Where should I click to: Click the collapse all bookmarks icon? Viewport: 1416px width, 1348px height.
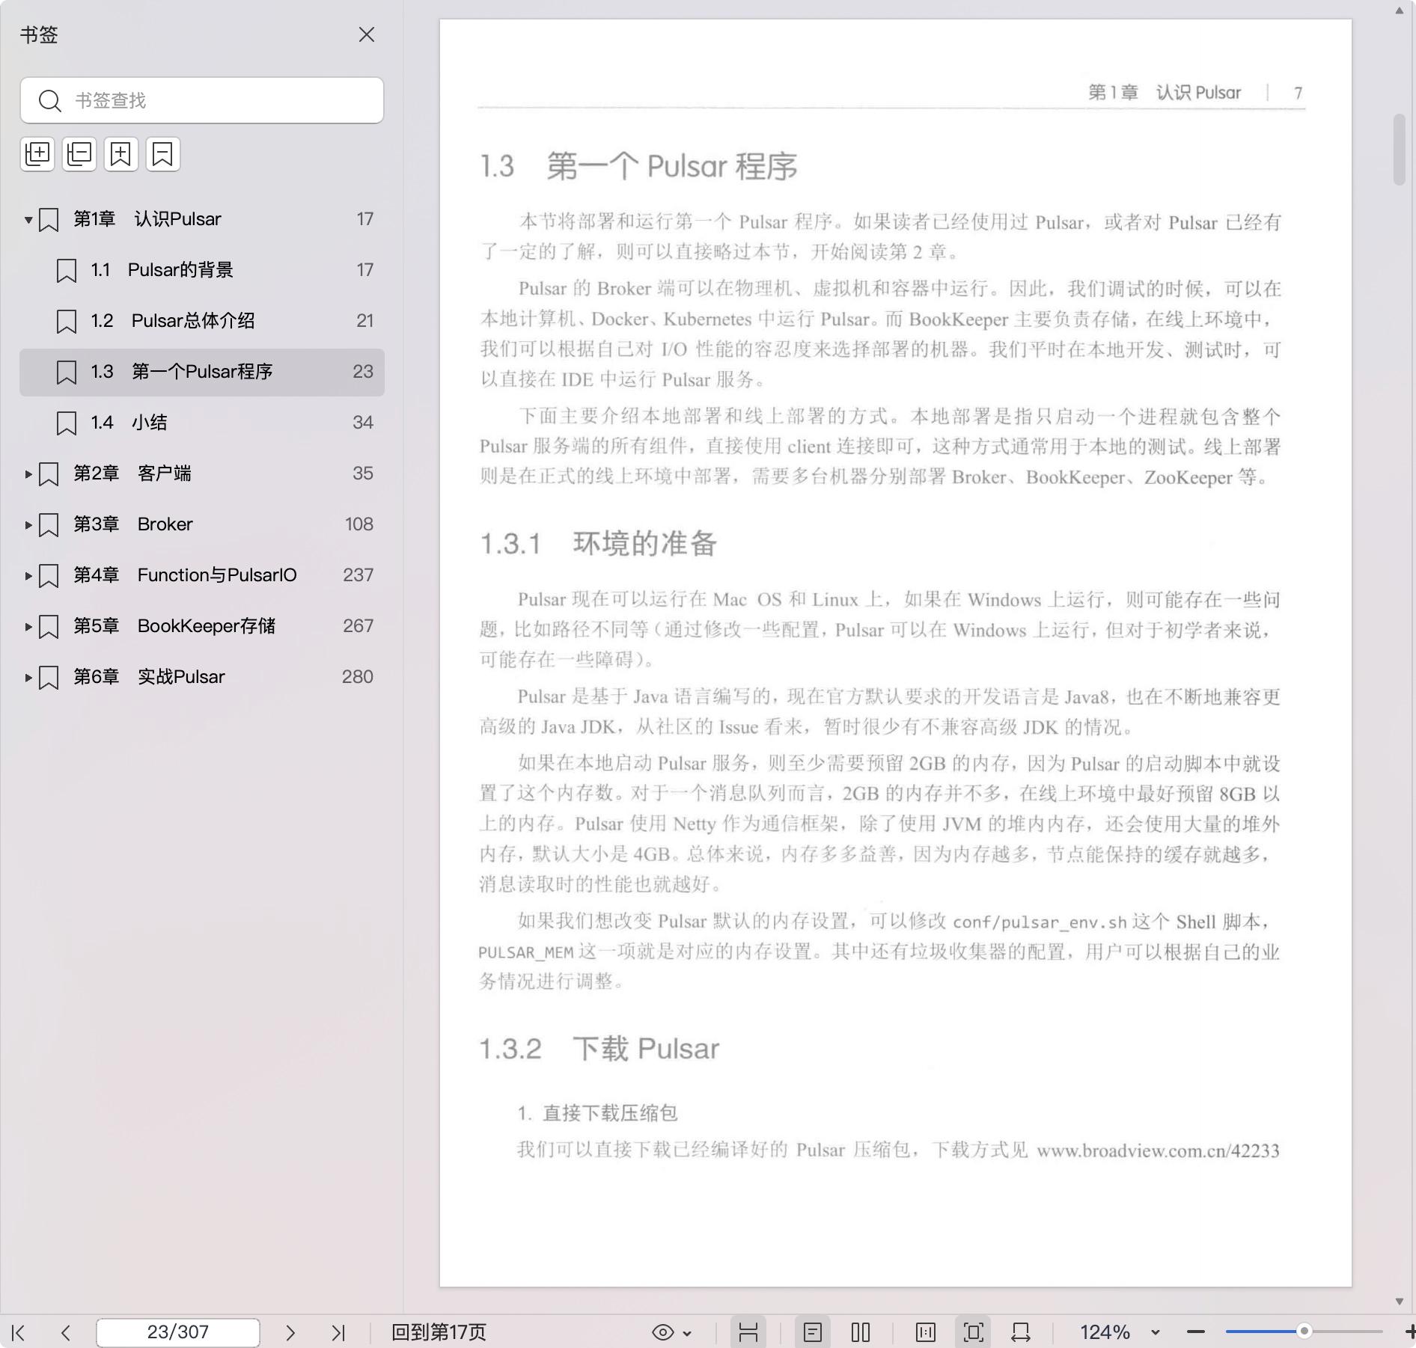tap(79, 154)
